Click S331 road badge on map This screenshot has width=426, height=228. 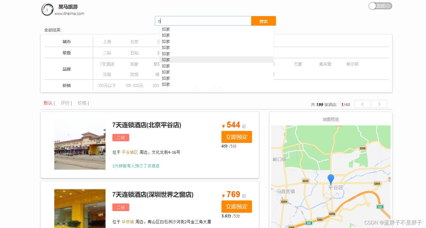point(320,220)
